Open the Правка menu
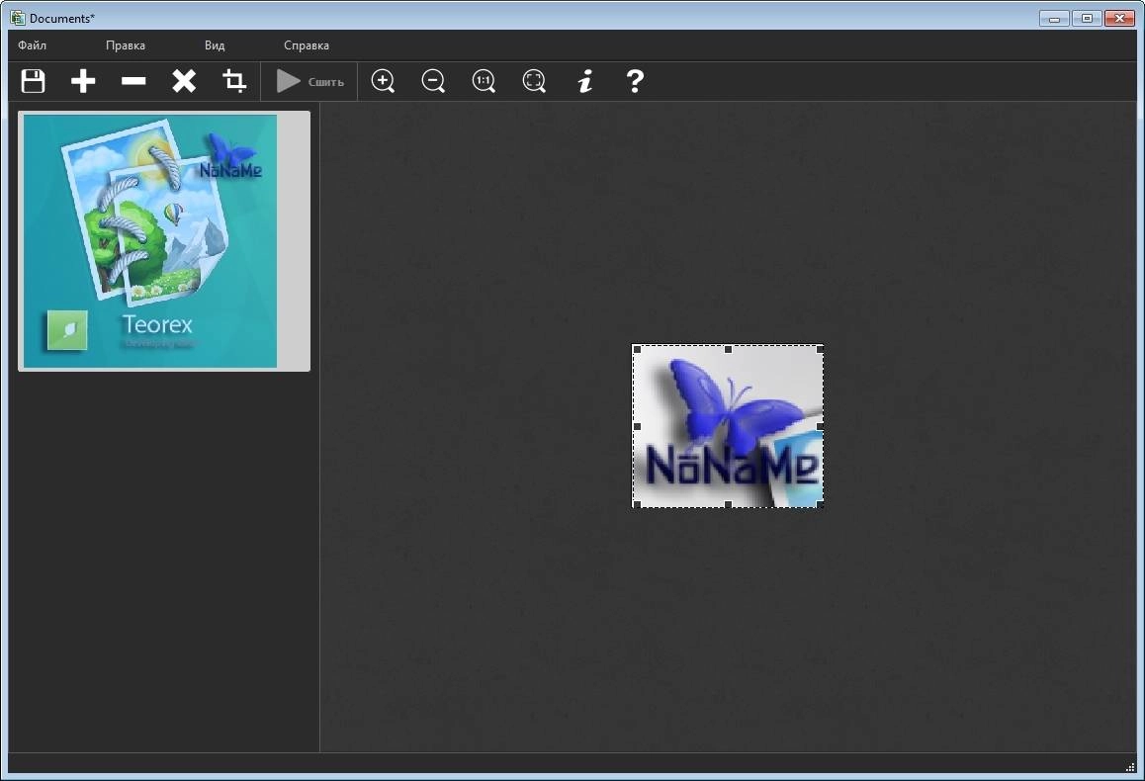1145x781 pixels. 126,45
